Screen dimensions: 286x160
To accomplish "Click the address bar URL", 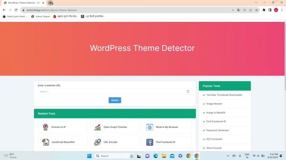I will 52,10.
